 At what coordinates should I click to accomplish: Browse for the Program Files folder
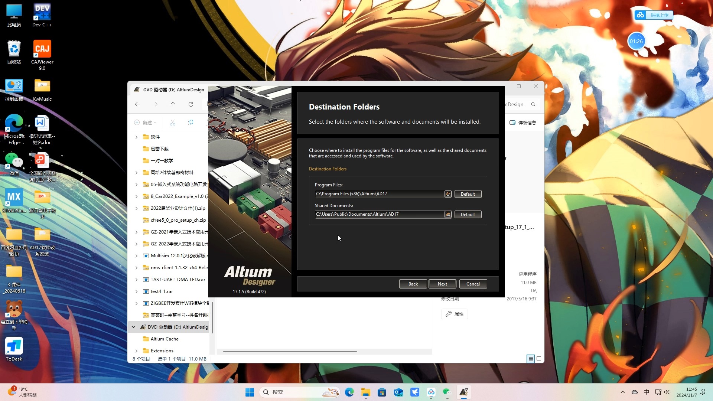pos(448,194)
